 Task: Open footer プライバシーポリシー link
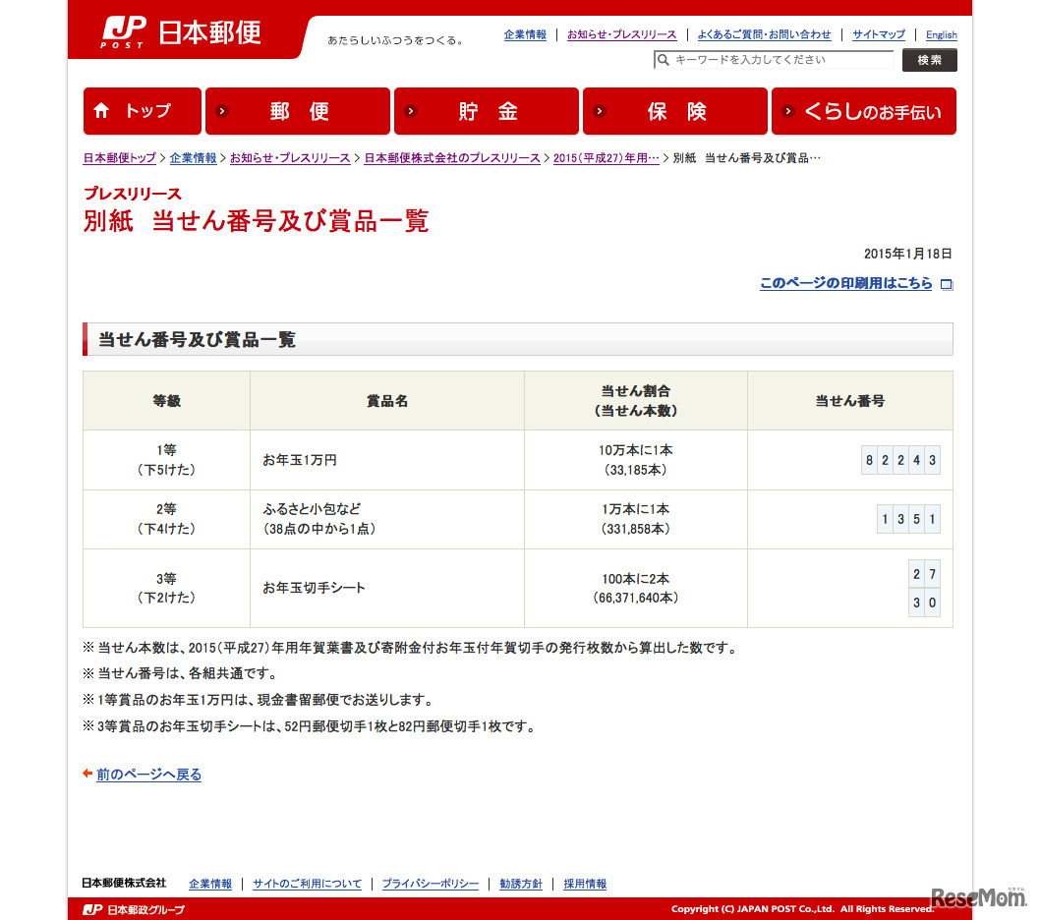pyautogui.click(x=430, y=884)
